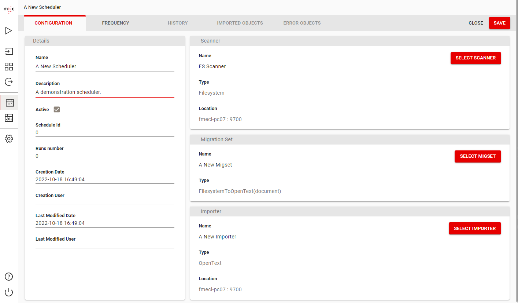Click the Select Migset button
This screenshot has width=518, height=303.
[477, 156]
